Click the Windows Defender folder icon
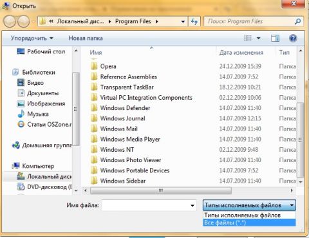Viewport: 309px width, 238px height. (x=94, y=108)
